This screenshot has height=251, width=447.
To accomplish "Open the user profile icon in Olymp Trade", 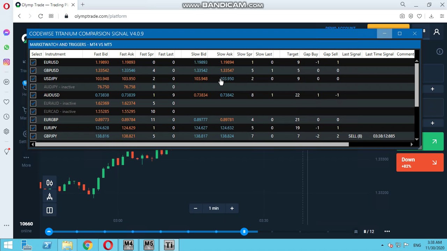I will pyautogui.click(x=437, y=32).
